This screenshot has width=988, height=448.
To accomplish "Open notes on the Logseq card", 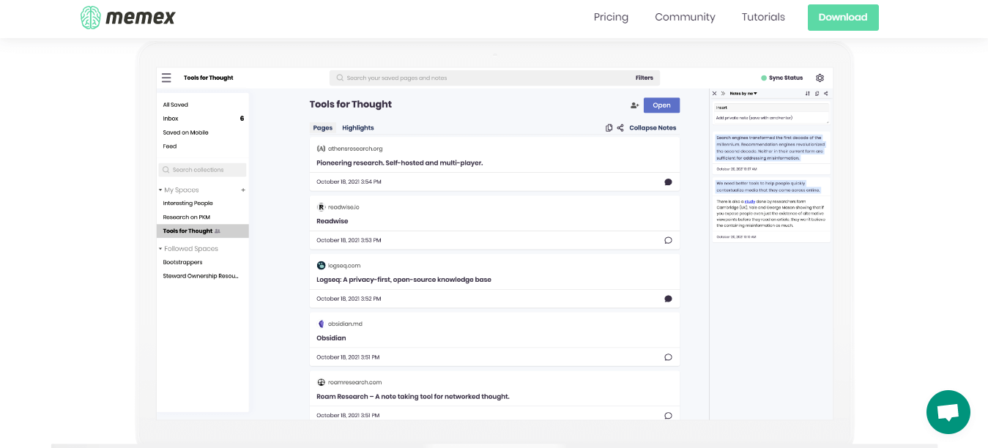I will pos(668,299).
